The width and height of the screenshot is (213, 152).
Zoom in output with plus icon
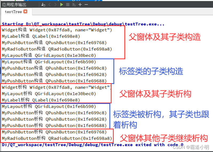pos(80,5)
